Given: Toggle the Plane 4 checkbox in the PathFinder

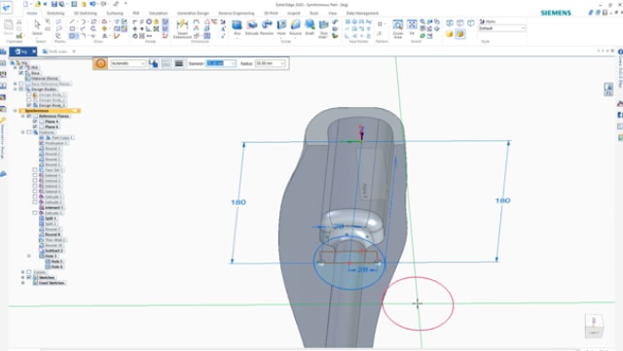Looking at the screenshot, I should coord(35,122).
